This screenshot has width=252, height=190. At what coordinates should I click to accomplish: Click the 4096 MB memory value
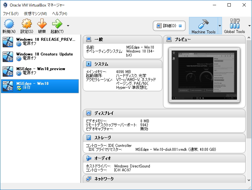click(x=123, y=72)
